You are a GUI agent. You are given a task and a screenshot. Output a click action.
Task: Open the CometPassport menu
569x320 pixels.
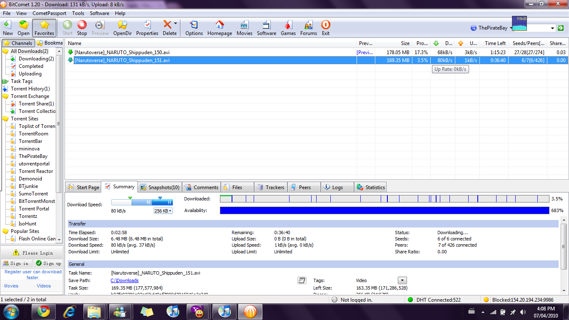pyautogui.click(x=49, y=13)
